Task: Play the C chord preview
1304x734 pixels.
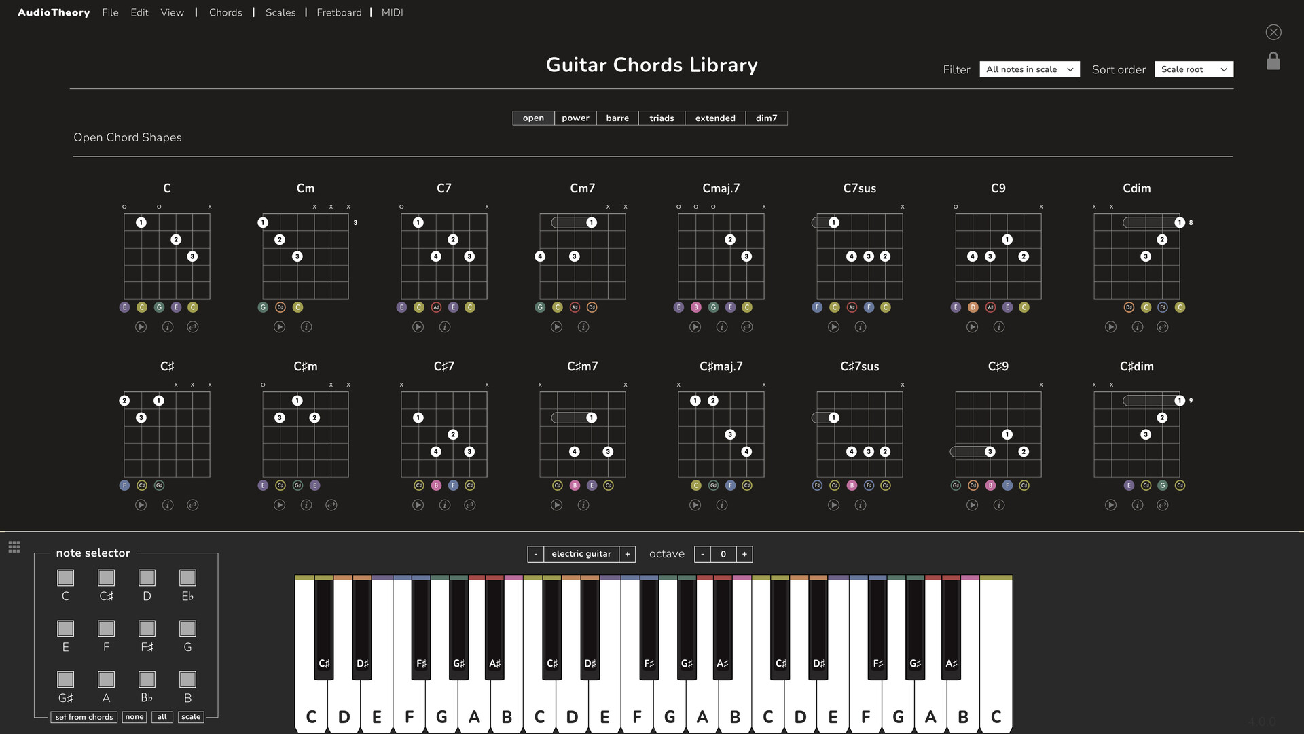Action: (141, 327)
